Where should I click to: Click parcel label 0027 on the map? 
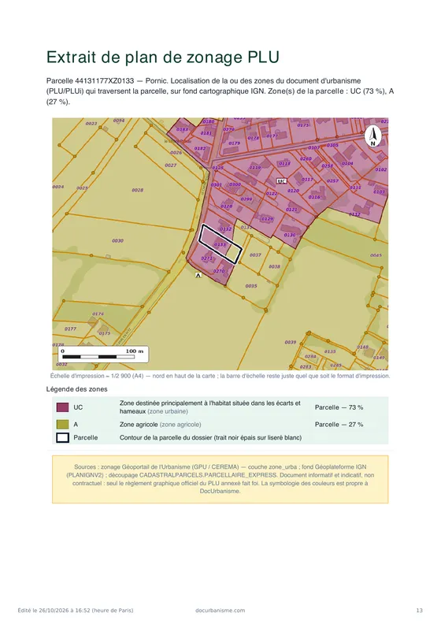[x=171, y=165]
